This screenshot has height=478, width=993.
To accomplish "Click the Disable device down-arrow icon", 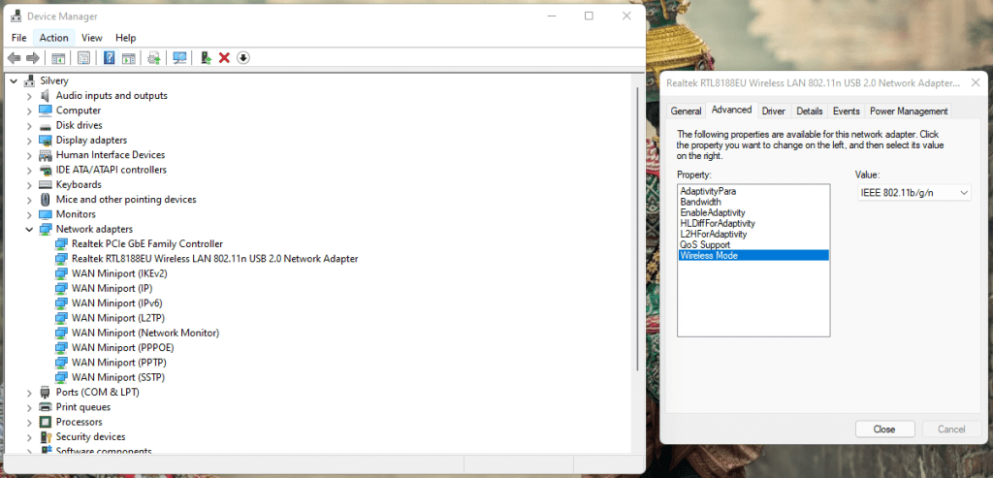I will [243, 58].
